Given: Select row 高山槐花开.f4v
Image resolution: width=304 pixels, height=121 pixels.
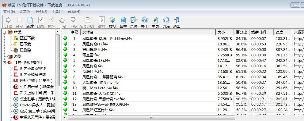Looking at the screenshot, I should click(183, 49).
